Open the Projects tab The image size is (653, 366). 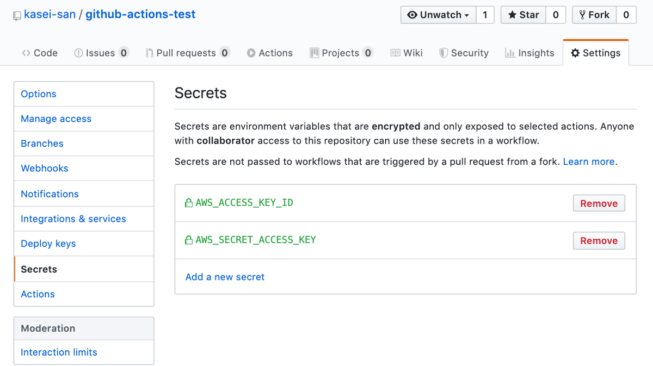[342, 53]
